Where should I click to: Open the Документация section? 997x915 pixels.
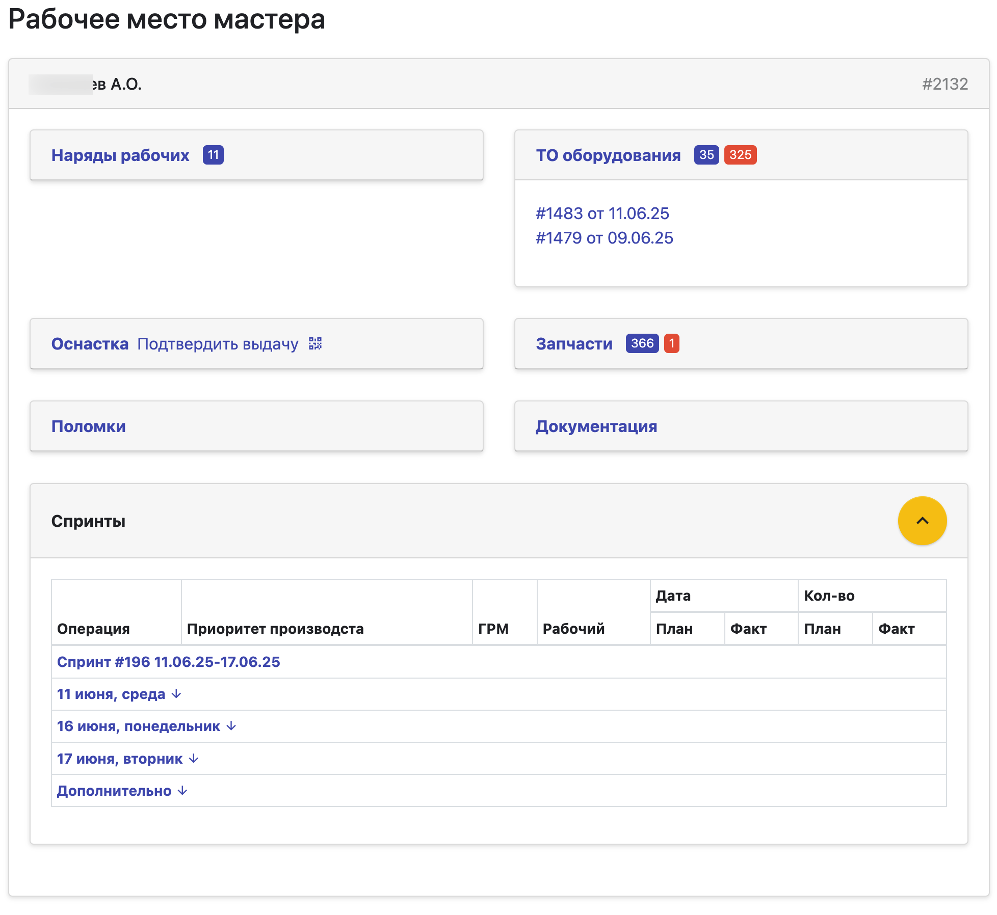[596, 426]
